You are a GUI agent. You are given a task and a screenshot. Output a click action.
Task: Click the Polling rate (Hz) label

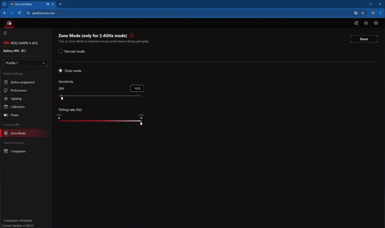(x=70, y=110)
